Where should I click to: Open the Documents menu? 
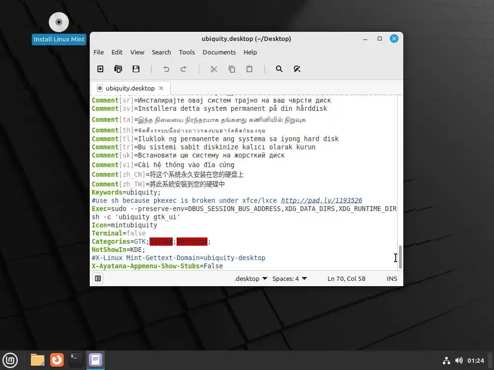point(219,52)
